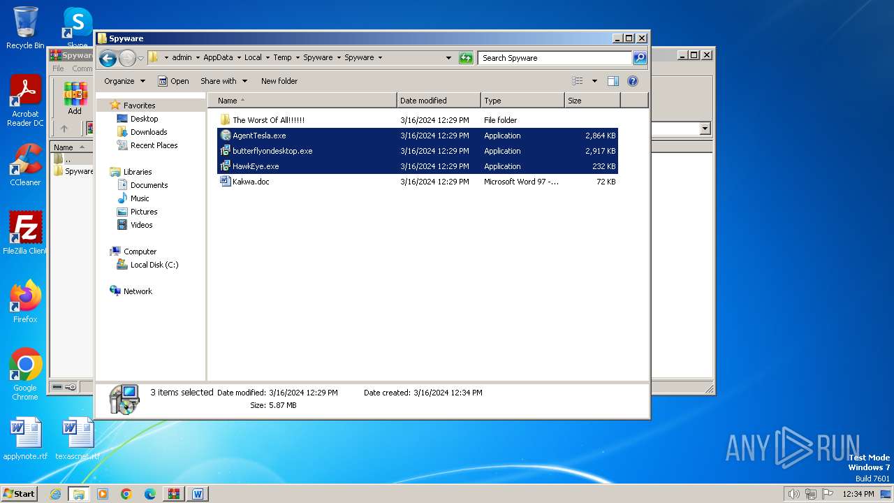Click the volume speaker tray icon

(793, 494)
